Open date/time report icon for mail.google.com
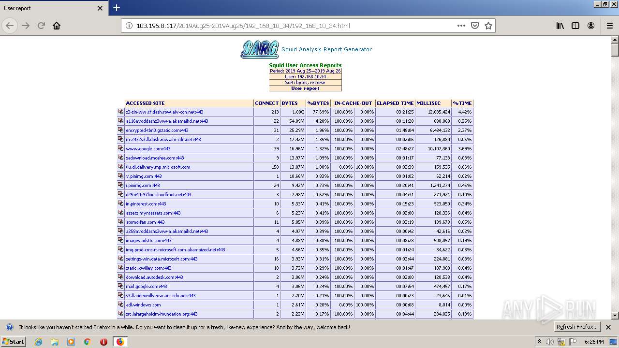Image resolution: width=619 pixels, height=348 pixels. 120,286
